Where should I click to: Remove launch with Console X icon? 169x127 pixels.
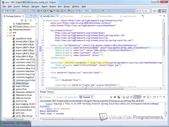(x=115, y=97)
